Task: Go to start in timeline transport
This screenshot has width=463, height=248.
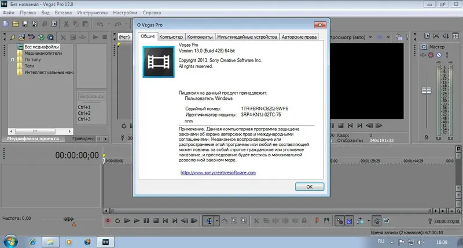Action: click(166, 221)
